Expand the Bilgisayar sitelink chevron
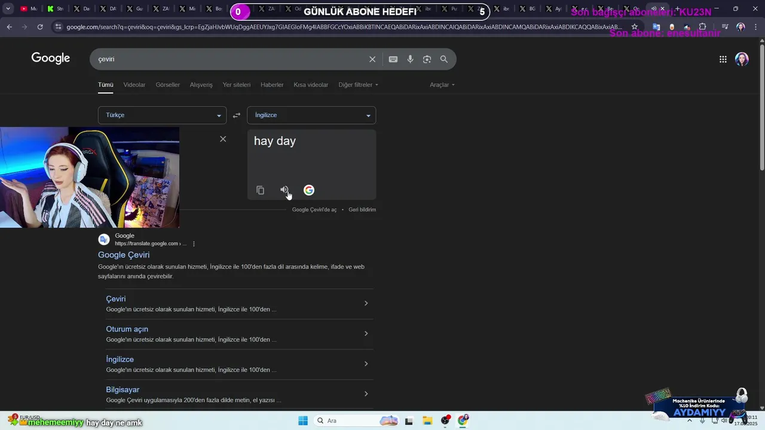 tap(366, 394)
